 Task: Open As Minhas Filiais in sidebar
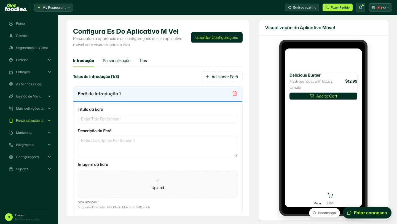pos(29,84)
